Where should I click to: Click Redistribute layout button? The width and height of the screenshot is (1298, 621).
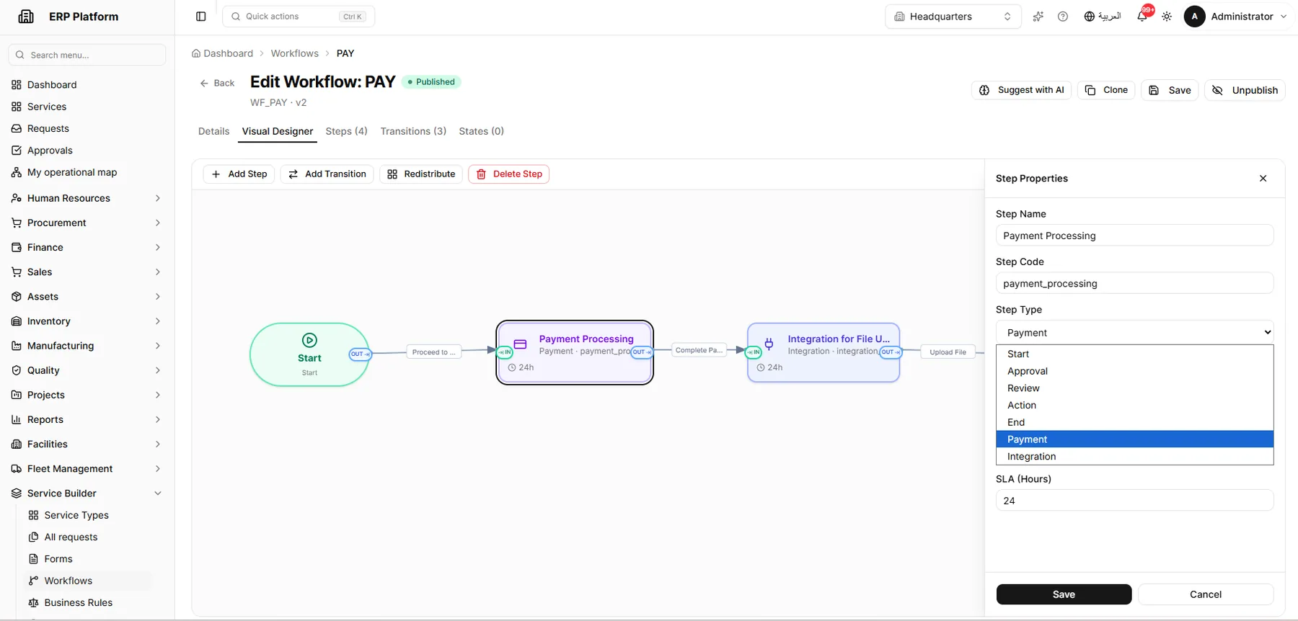[421, 174]
